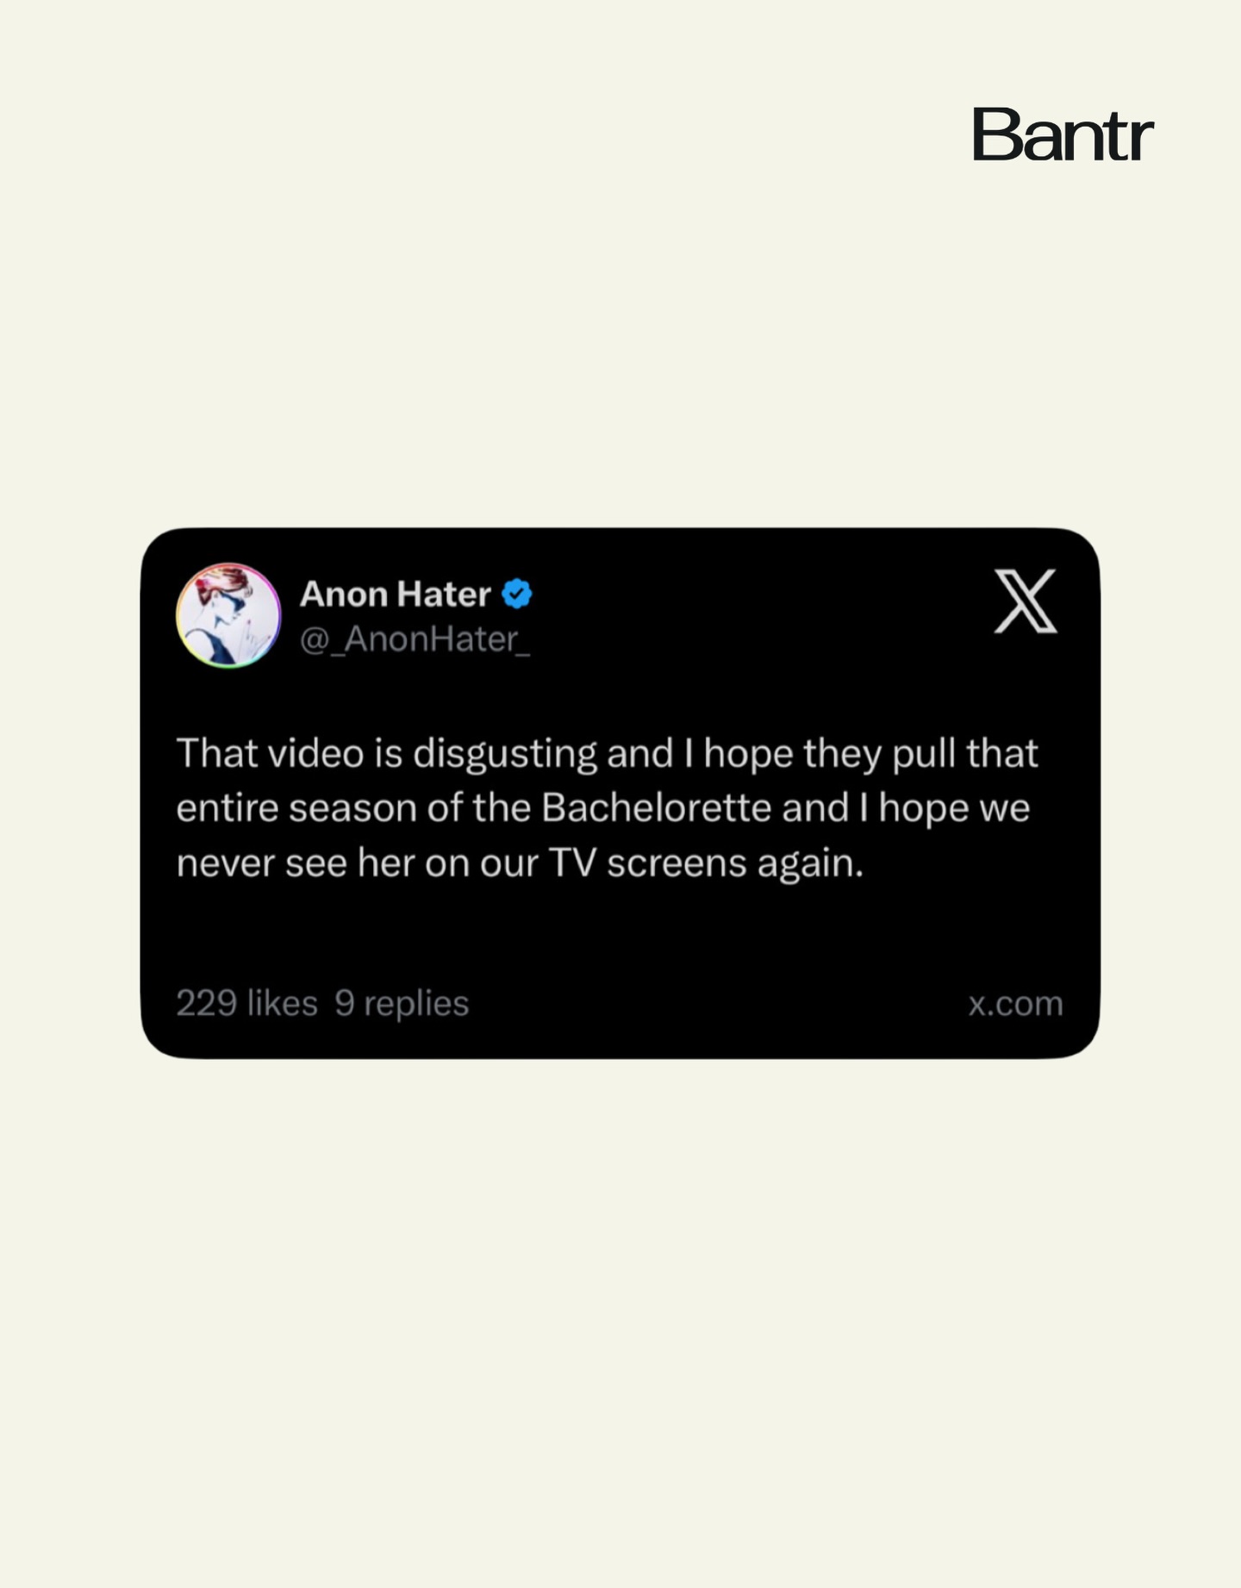The height and width of the screenshot is (1588, 1241).
Task: Select the phrase TV screens again
Action: pos(706,863)
